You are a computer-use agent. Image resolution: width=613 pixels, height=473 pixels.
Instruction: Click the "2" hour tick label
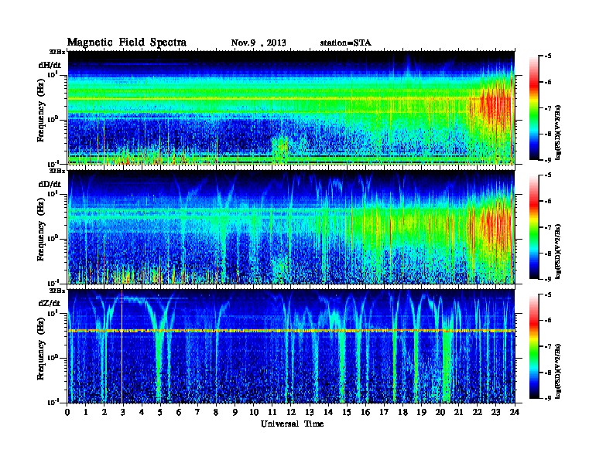point(104,412)
